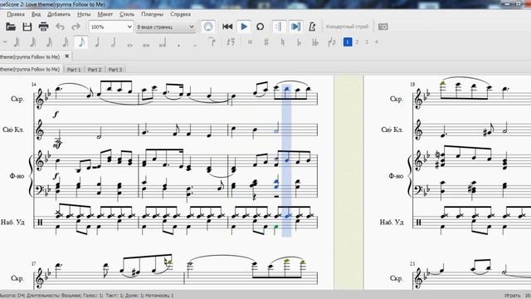Apply the natural accidental
Image resolution: width=531 pixels, height=299 pixels.
click(x=282, y=42)
